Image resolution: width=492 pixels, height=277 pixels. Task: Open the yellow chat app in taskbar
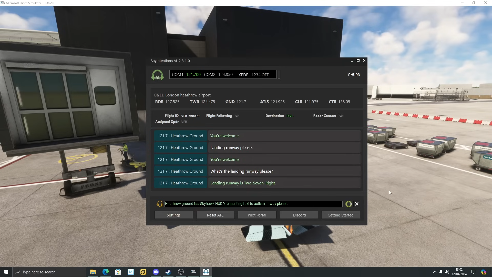(143, 272)
